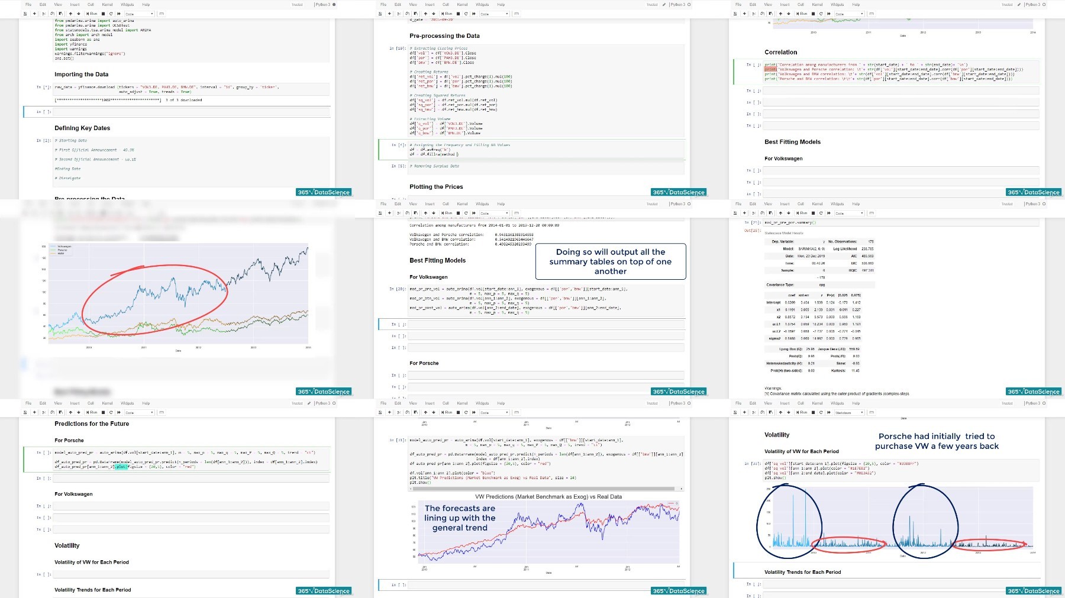Click the empty cell below the VW Predictions chart
Screen dimensions: 1065x598
(x=546, y=585)
